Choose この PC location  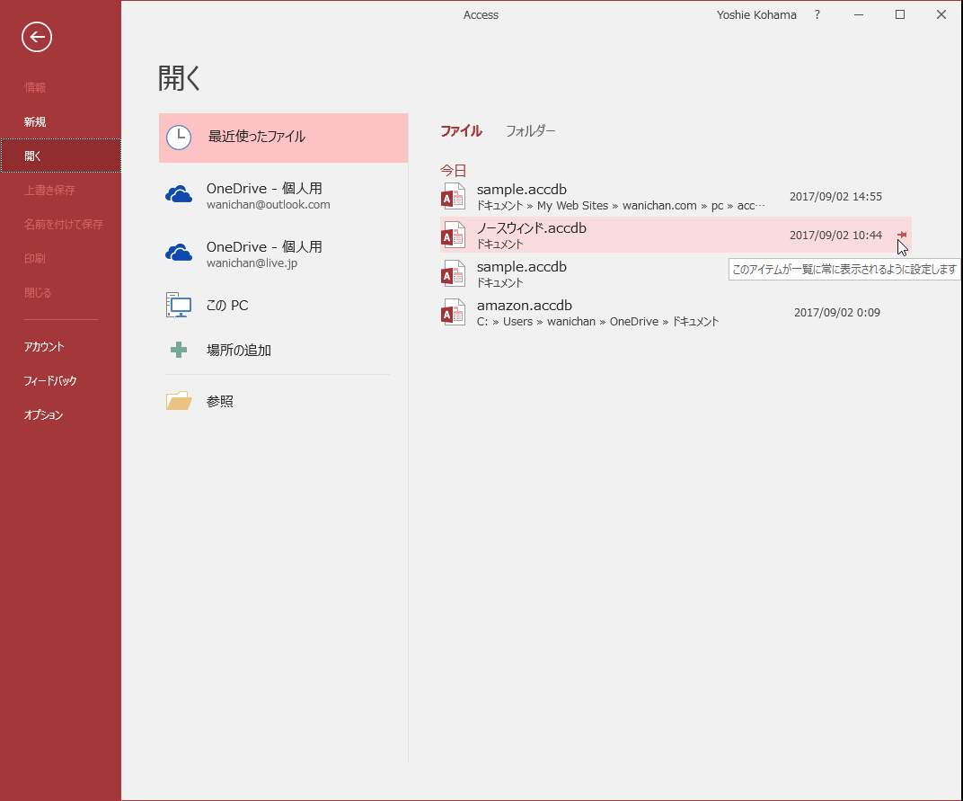(x=283, y=305)
